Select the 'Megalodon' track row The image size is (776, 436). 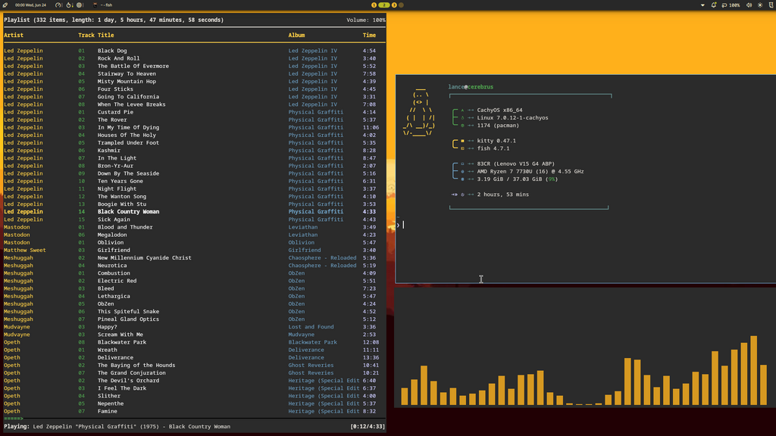194,235
